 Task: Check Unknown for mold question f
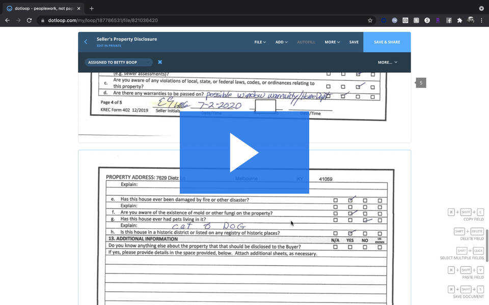click(379, 213)
